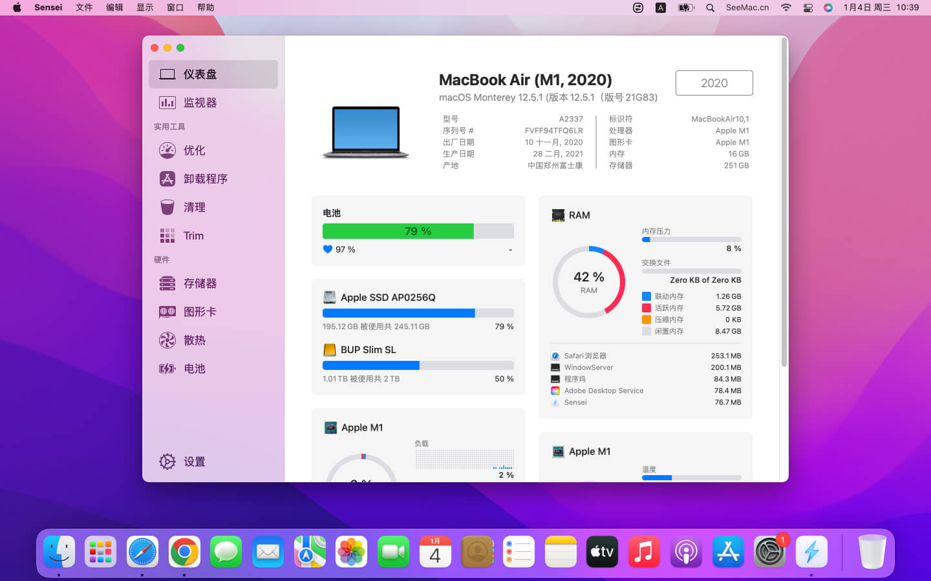The width and height of the screenshot is (931, 581).
Task: Go to the 设置 page
Action: click(x=213, y=462)
